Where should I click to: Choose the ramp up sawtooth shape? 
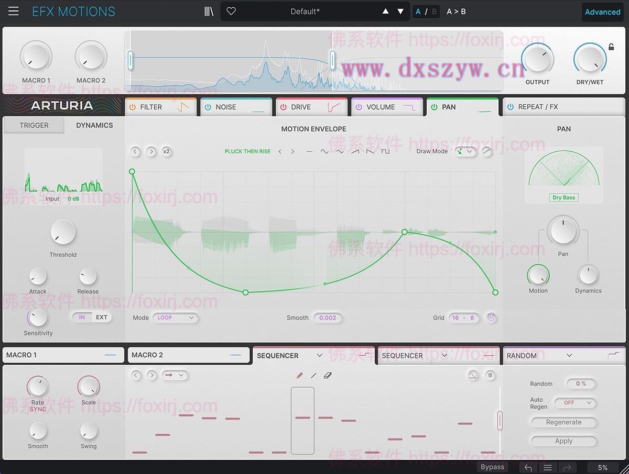pos(355,152)
